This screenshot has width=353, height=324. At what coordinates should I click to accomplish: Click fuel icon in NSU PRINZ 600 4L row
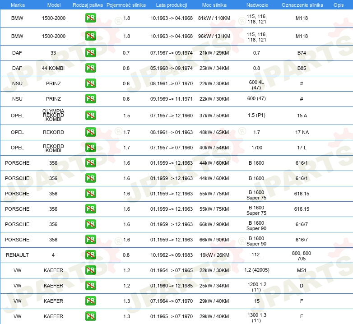90,83
